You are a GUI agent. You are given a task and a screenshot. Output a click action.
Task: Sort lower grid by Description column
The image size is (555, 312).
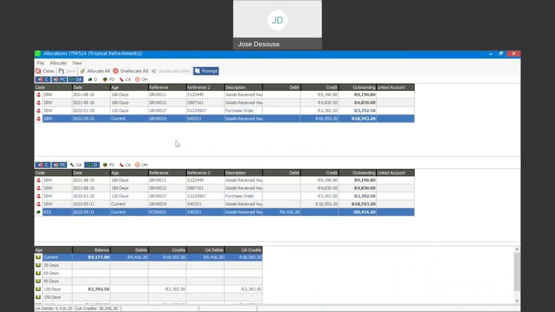243,173
